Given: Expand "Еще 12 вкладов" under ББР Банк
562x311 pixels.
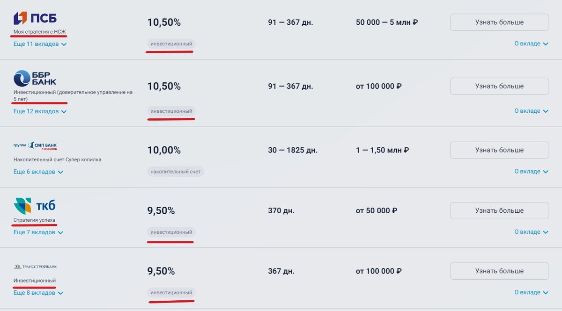Looking at the screenshot, I should 40,111.
